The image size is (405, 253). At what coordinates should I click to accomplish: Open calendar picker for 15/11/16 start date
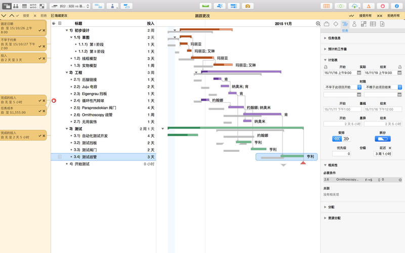(359, 73)
